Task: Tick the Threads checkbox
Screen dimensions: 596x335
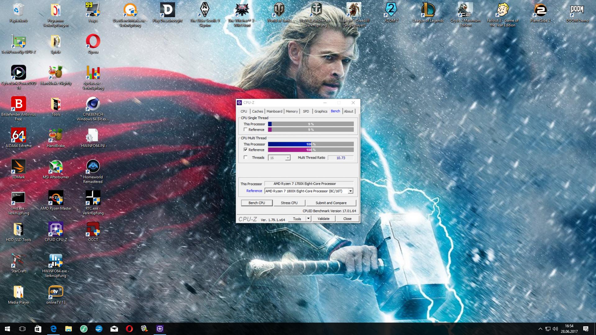Action: (x=246, y=157)
